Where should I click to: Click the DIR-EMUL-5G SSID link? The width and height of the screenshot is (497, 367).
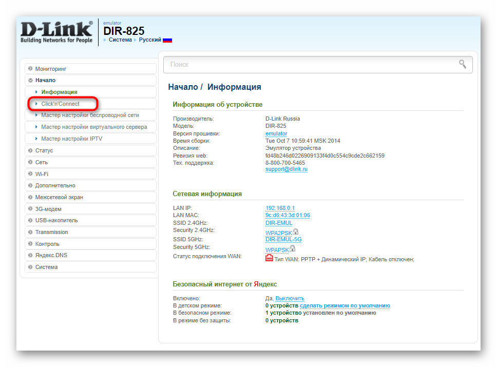pyautogui.click(x=283, y=239)
